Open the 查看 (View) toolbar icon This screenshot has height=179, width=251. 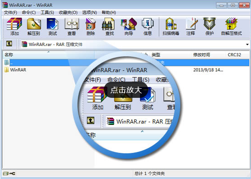72,27
